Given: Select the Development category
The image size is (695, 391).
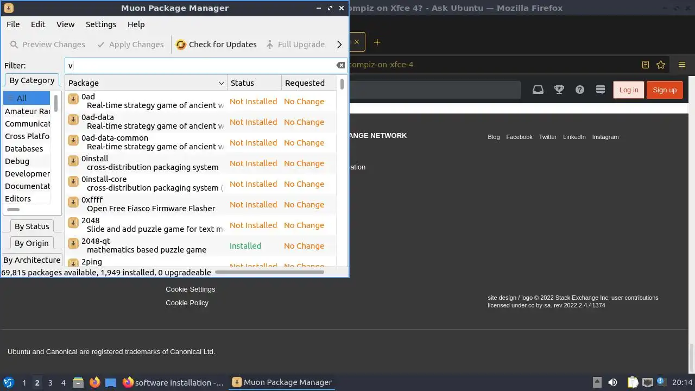Looking at the screenshot, I should click(27, 174).
